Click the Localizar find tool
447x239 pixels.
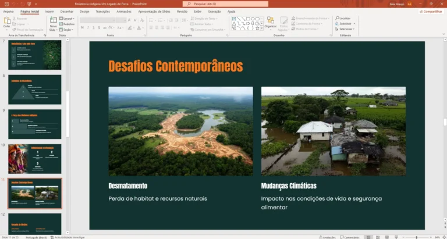point(343,18)
